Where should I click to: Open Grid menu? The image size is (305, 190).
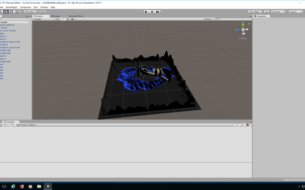pos(35,7)
